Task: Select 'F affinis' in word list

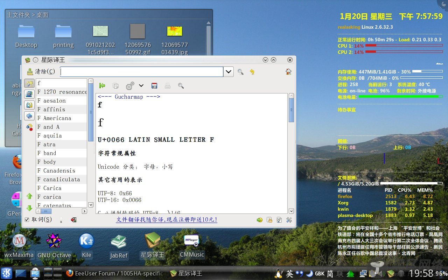Action: 62,110
